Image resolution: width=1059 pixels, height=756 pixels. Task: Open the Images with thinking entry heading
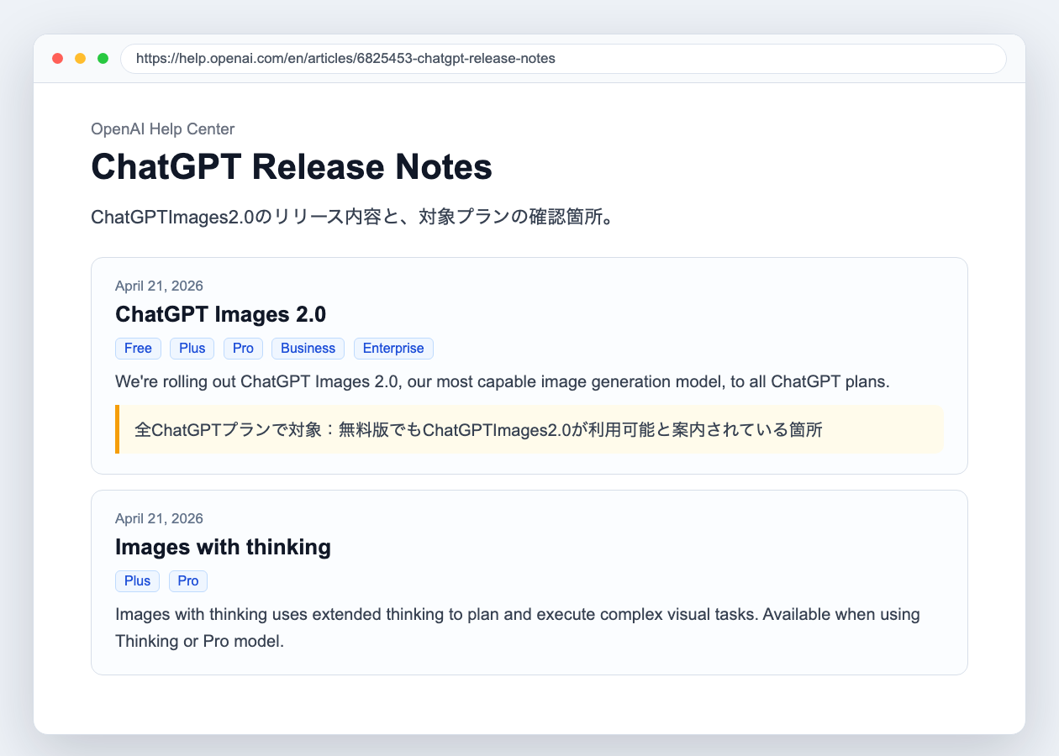pos(223,547)
